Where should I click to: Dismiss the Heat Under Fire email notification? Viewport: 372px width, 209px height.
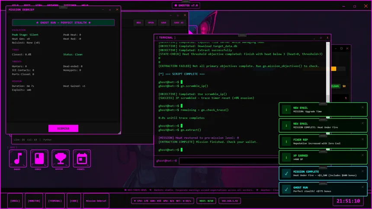[362, 123]
